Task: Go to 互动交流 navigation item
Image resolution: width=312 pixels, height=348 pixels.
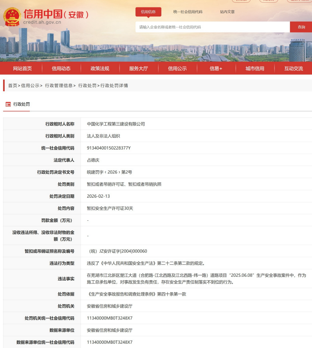Action: (293, 69)
